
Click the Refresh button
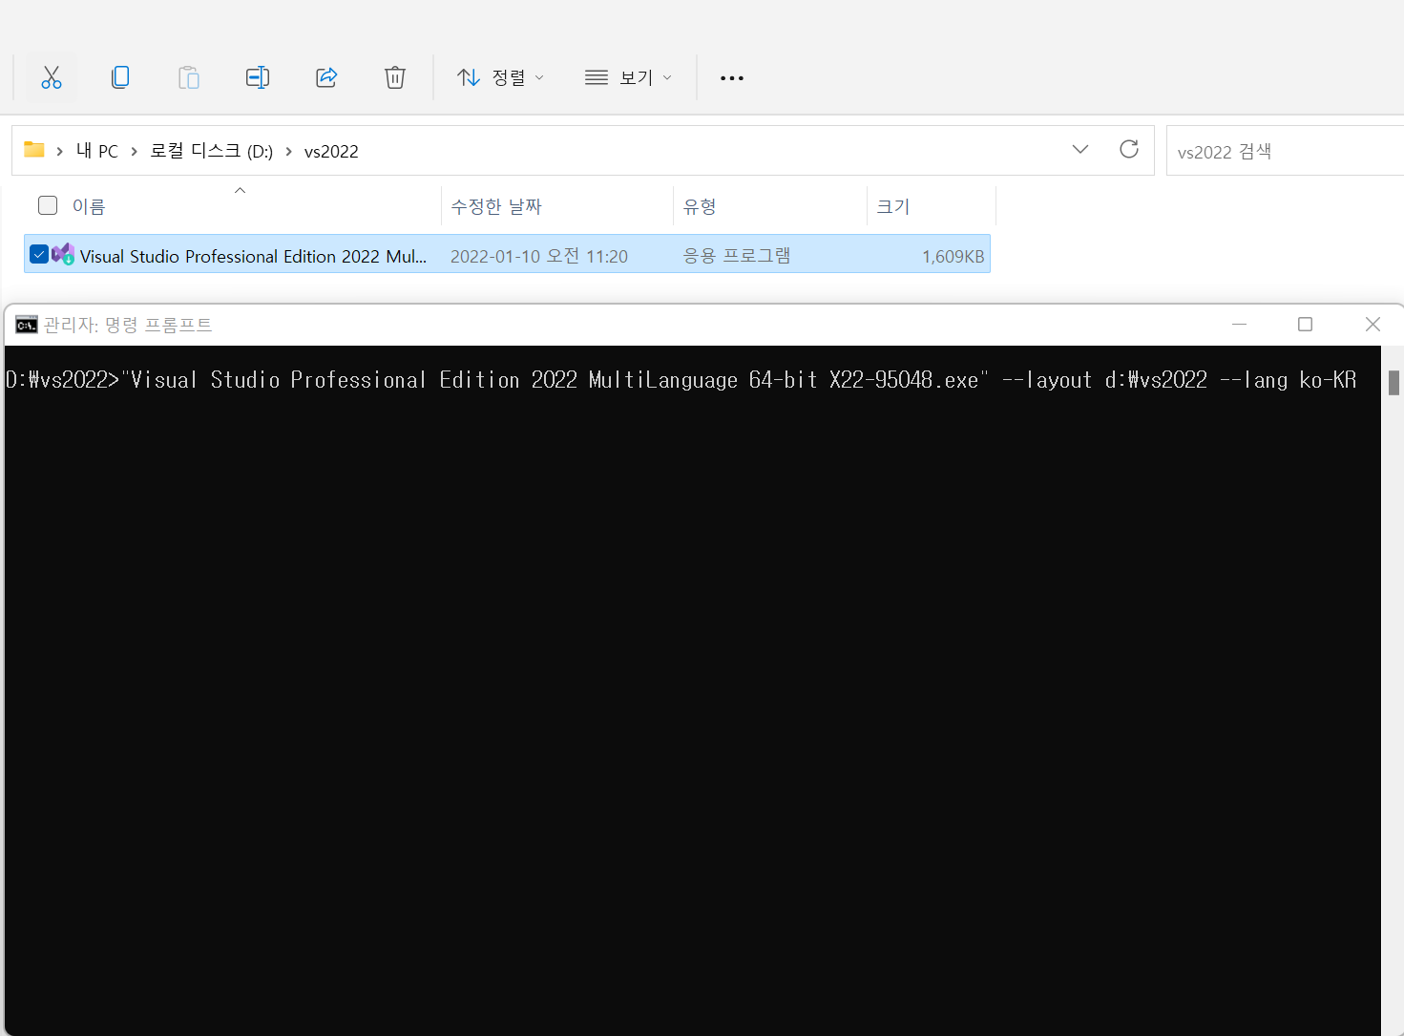coord(1129,149)
